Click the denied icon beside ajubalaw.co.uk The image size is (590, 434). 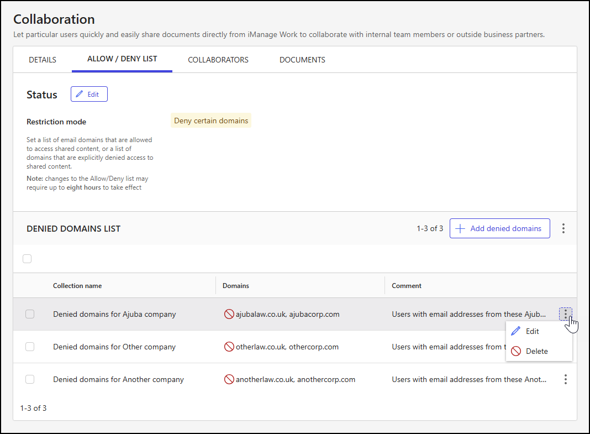pos(228,313)
